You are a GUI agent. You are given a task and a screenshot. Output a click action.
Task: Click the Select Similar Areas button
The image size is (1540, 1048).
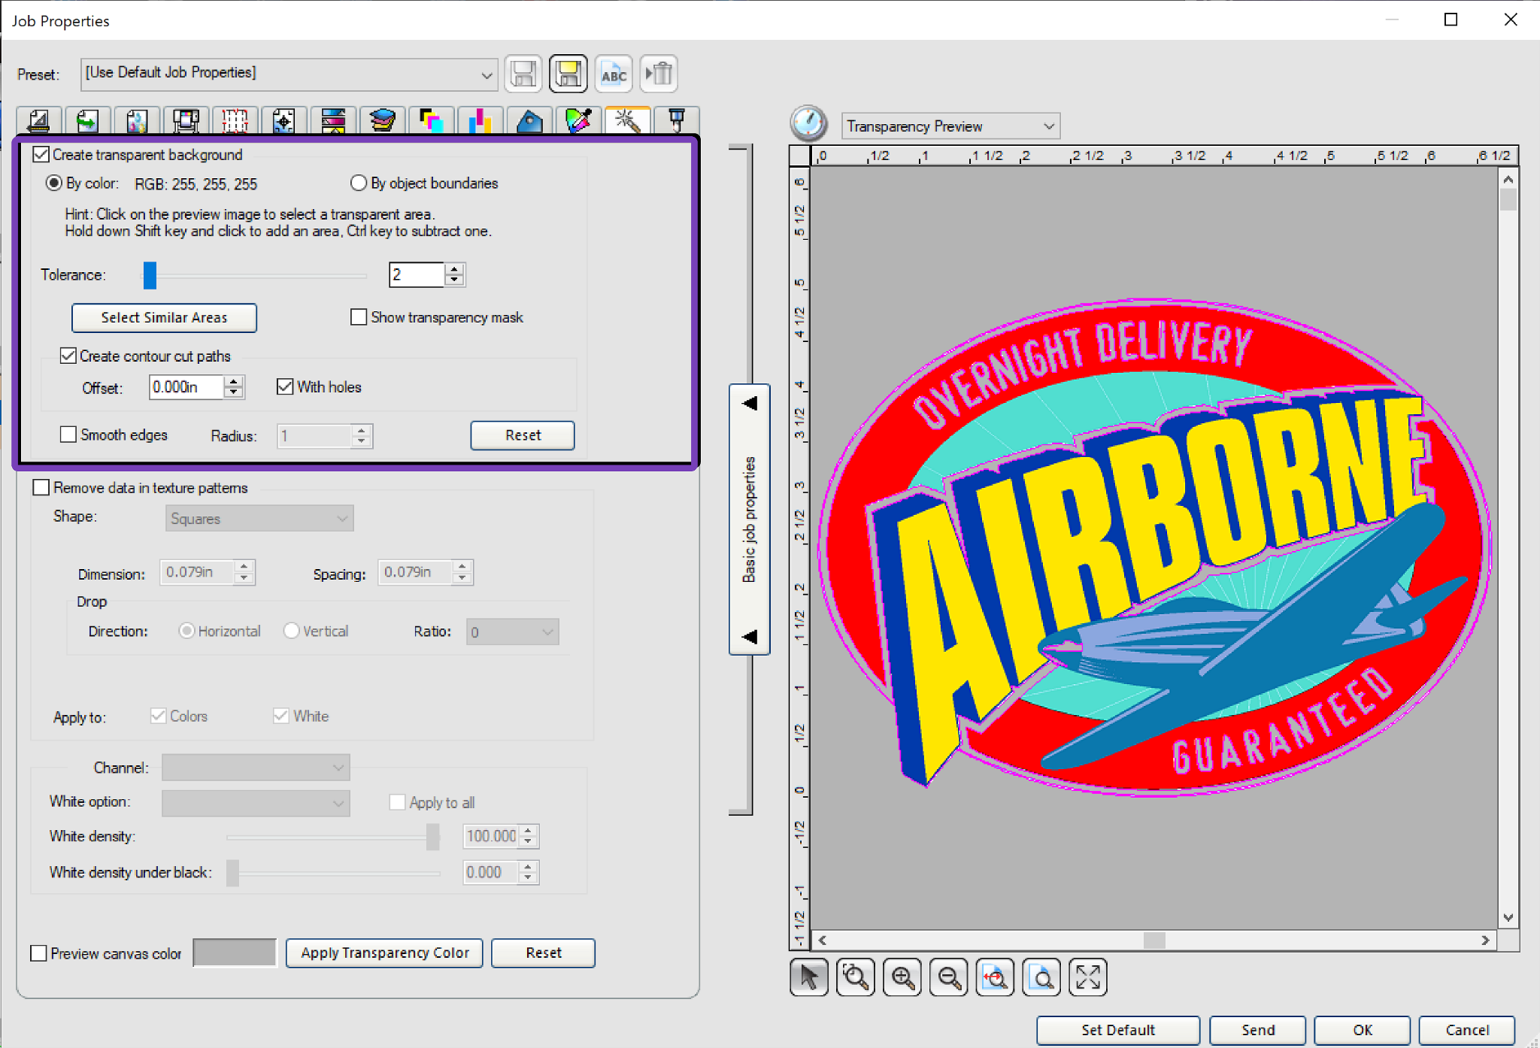click(x=164, y=318)
